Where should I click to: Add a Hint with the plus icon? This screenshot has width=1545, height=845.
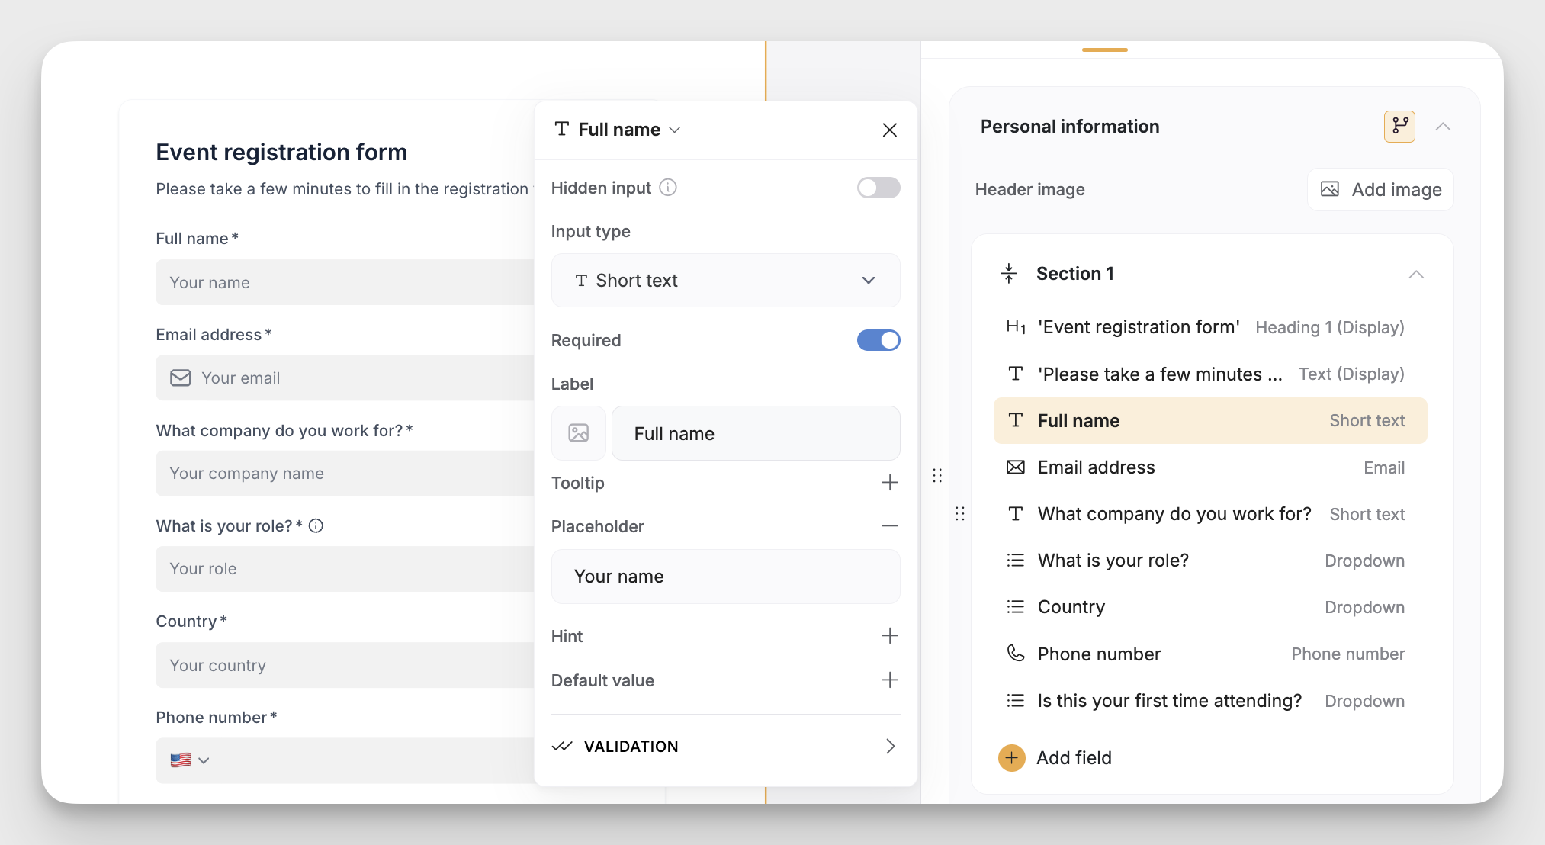(x=889, y=636)
